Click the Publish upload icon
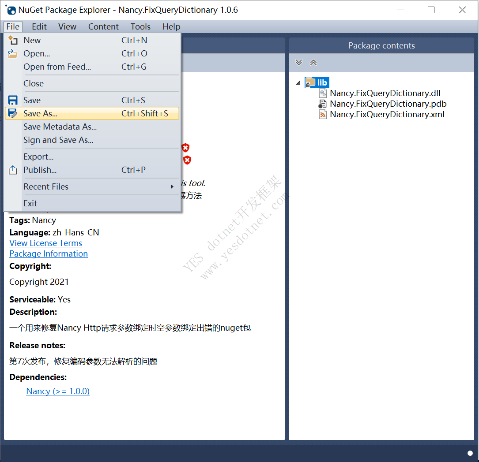The image size is (479, 462). 12,170
